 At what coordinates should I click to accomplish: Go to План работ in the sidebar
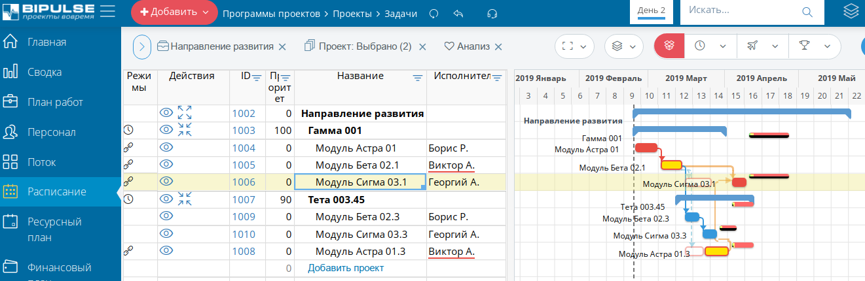click(55, 102)
